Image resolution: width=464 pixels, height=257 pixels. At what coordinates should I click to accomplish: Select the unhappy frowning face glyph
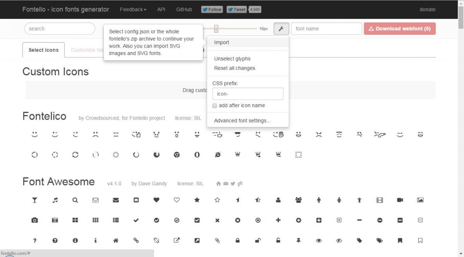click(96, 134)
